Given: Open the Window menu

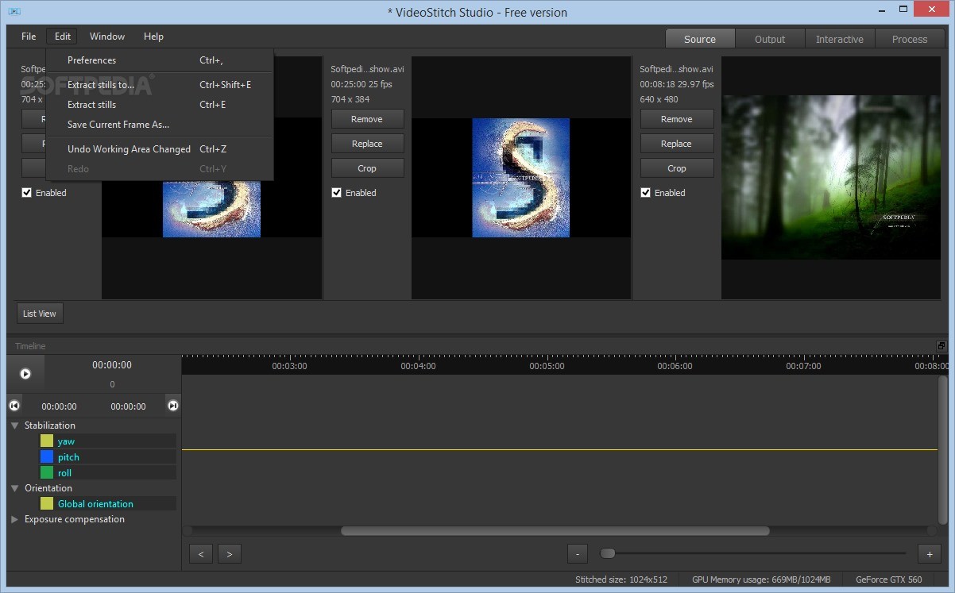Looking at the screenshot, I should (x=107, y=37).
